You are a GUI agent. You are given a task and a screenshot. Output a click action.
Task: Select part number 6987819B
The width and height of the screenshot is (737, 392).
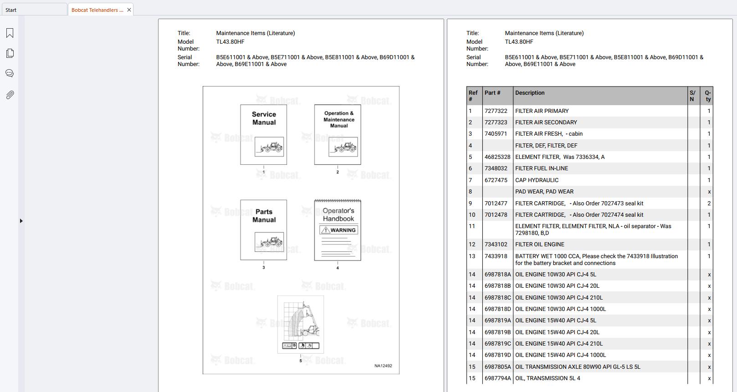[x=498, y=332]
